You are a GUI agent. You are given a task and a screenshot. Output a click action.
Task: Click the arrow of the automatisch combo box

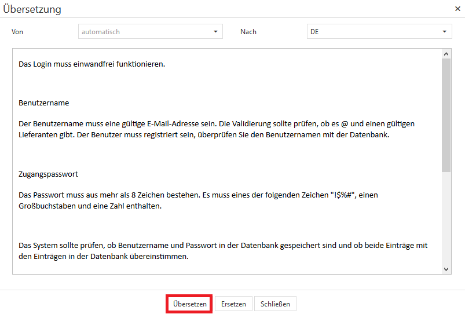coord(215,32)
